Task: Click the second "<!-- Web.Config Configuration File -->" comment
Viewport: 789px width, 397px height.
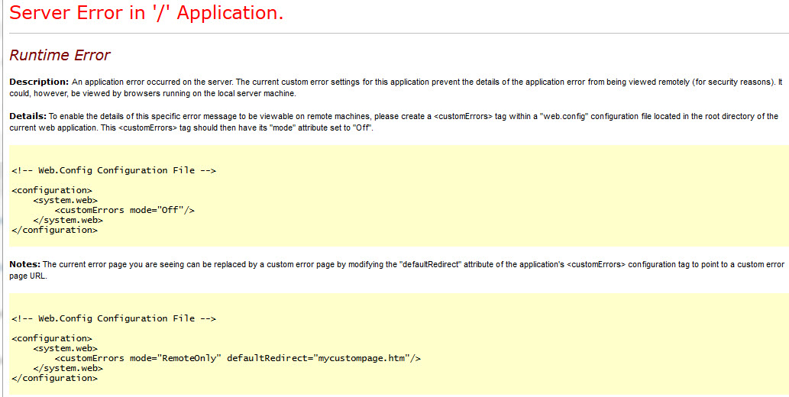Action: click(x=114, y=318)
